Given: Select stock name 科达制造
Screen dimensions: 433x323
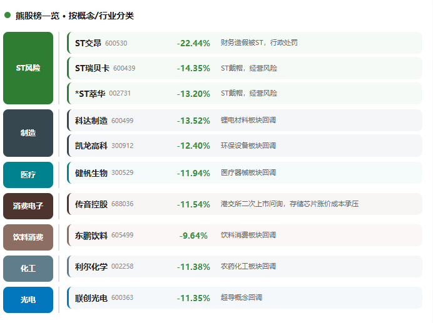Looking at the screenshot, I should pos(91,121).
